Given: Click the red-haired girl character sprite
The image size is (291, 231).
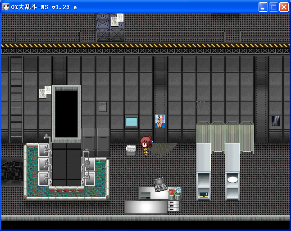Looking at the screenshot, I should [146, 146].
